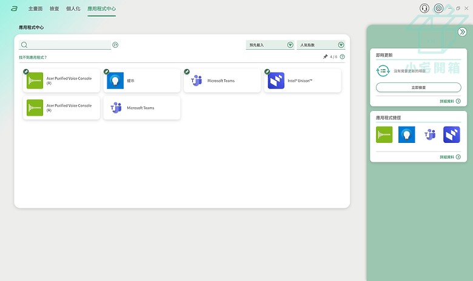Viewport: 473px width, 281px height.
Task: Click the 找不到應用程式? link
Action: [33, 57]
